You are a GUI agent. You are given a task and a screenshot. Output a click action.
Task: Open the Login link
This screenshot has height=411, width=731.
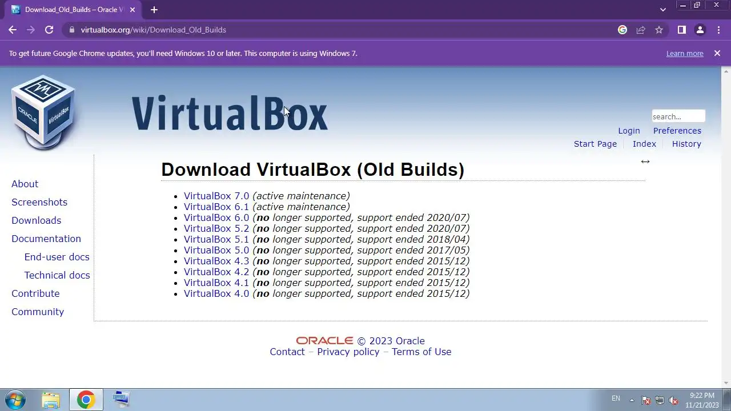[629, 131]
